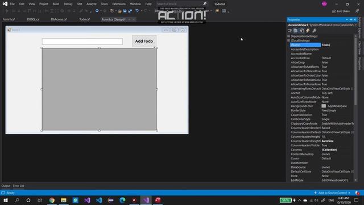Select the DataSource property row
This screenshot has height=205, width=364.
coord(321,167)
